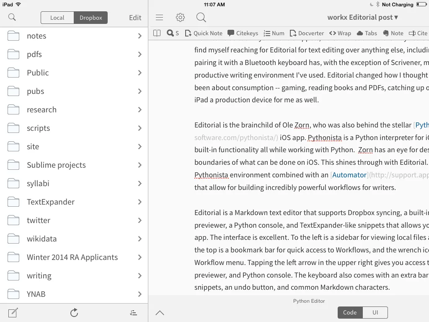The image size is (429, 322).
Task: Select the twitter folder name
Action: pos(39,221)
